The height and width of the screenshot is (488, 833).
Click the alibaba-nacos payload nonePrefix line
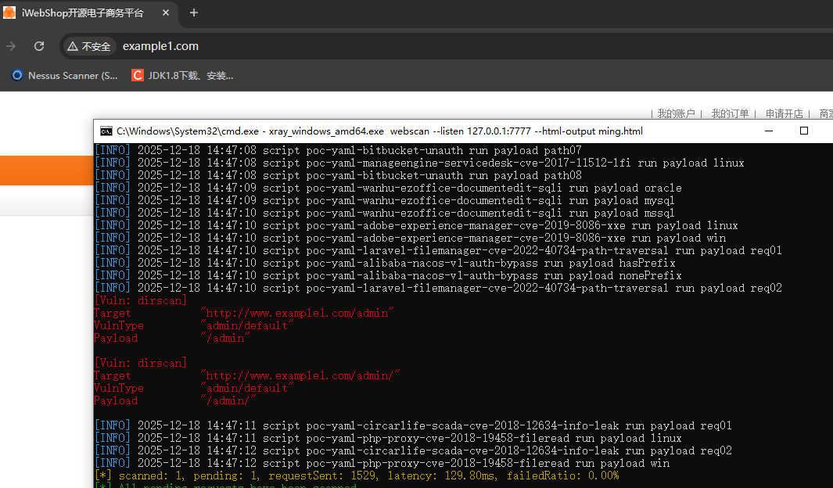point(389,275)
